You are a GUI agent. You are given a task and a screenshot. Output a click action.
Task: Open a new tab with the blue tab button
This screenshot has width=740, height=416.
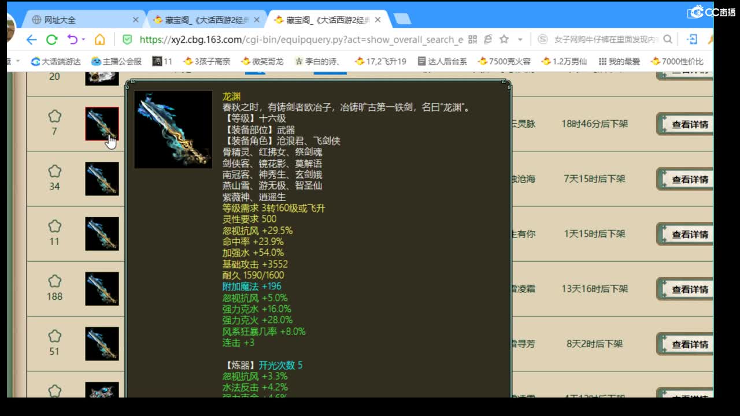(402, 19)
